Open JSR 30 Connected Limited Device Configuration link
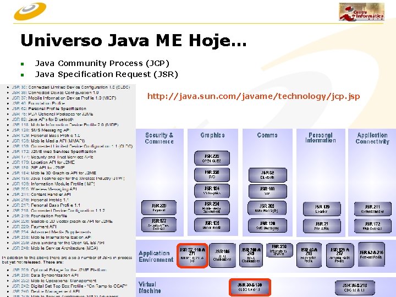396x297 pixels. (x=71, y=87)
